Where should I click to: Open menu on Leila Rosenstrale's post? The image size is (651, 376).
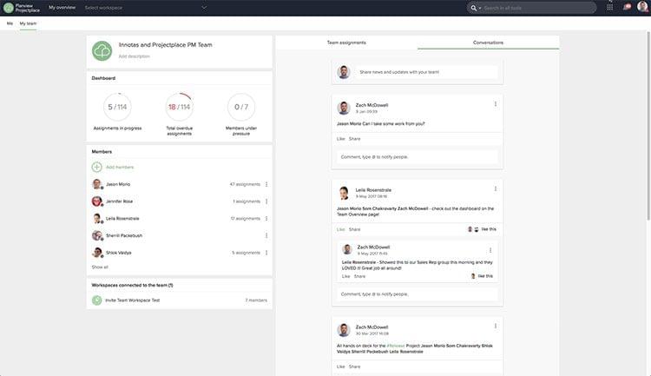(x=496, y=188)
